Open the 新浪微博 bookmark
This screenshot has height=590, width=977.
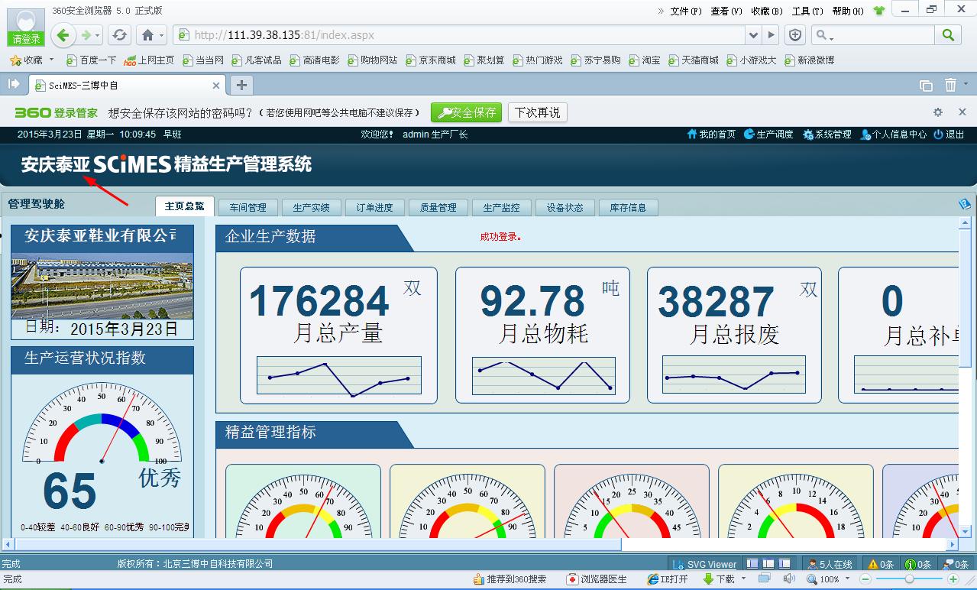click(x=809, y=60)
